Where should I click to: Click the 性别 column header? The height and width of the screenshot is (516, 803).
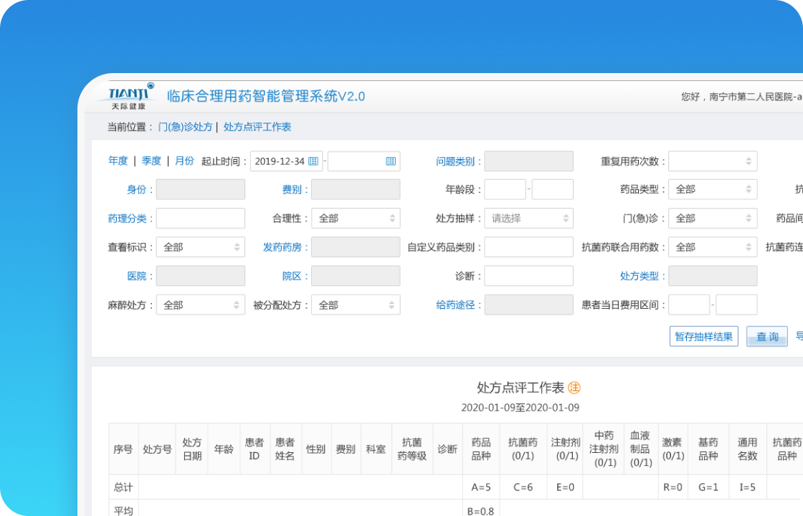pos(316,449)
